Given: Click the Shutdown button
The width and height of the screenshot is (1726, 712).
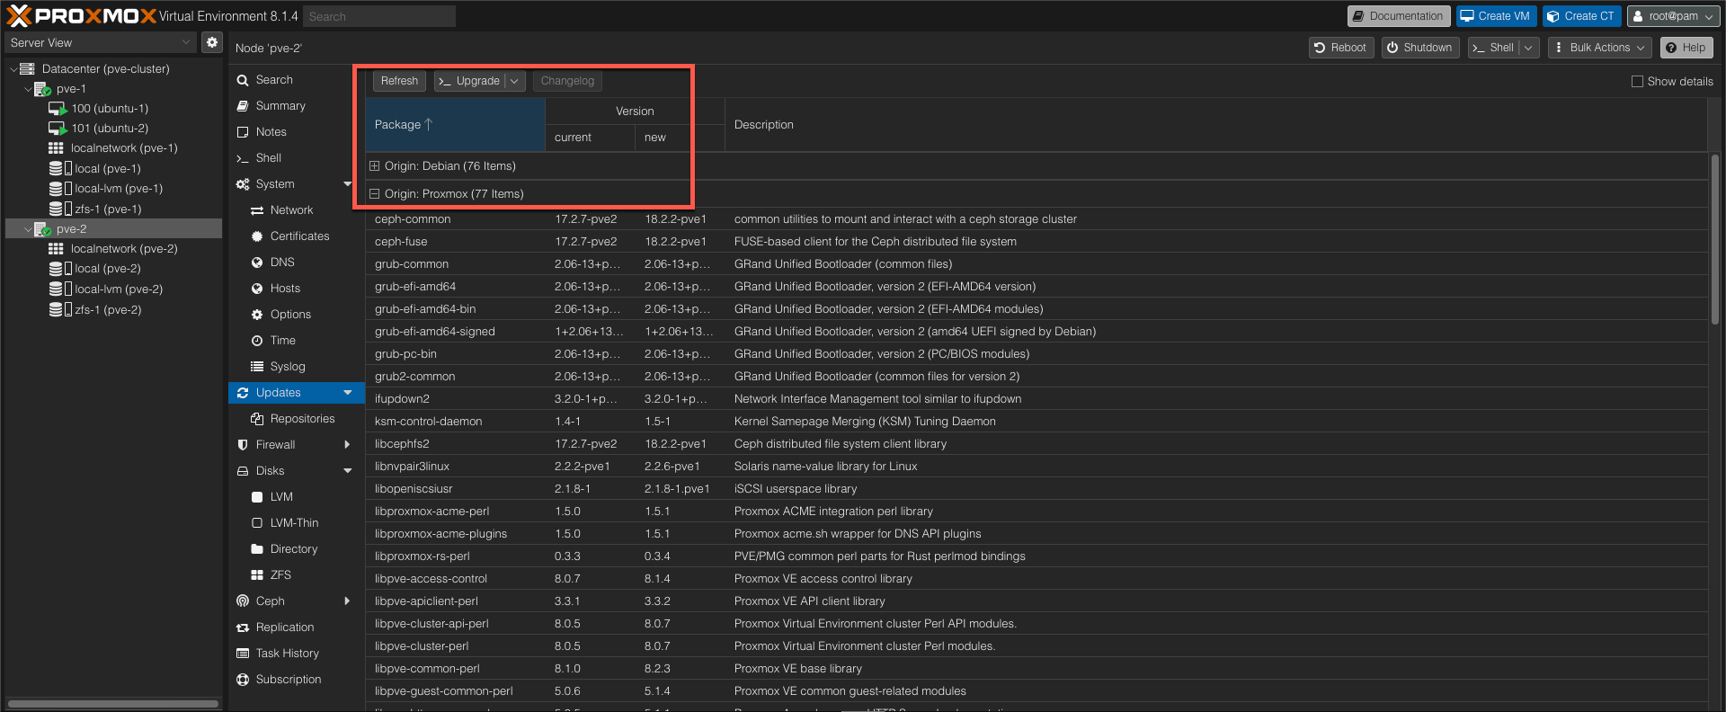Looking at the screenshot, I should (x=1419, y=48).
